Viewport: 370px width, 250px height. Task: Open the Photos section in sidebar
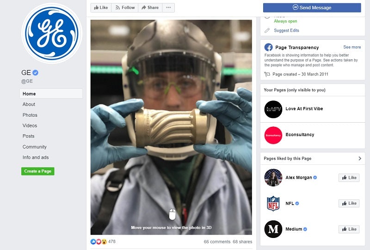[x=30, y=115]
